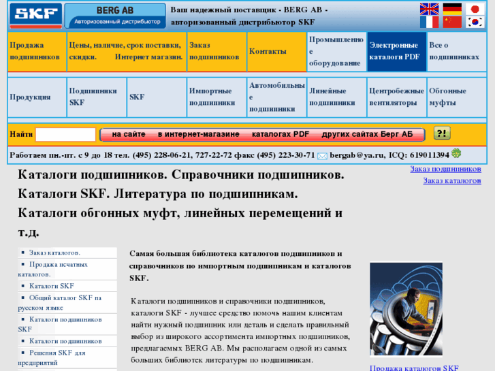The width and height of the screenshot is (495, 371).
Task: Open Промышленное оборудование menu item
Action: [x=337, y=52]
